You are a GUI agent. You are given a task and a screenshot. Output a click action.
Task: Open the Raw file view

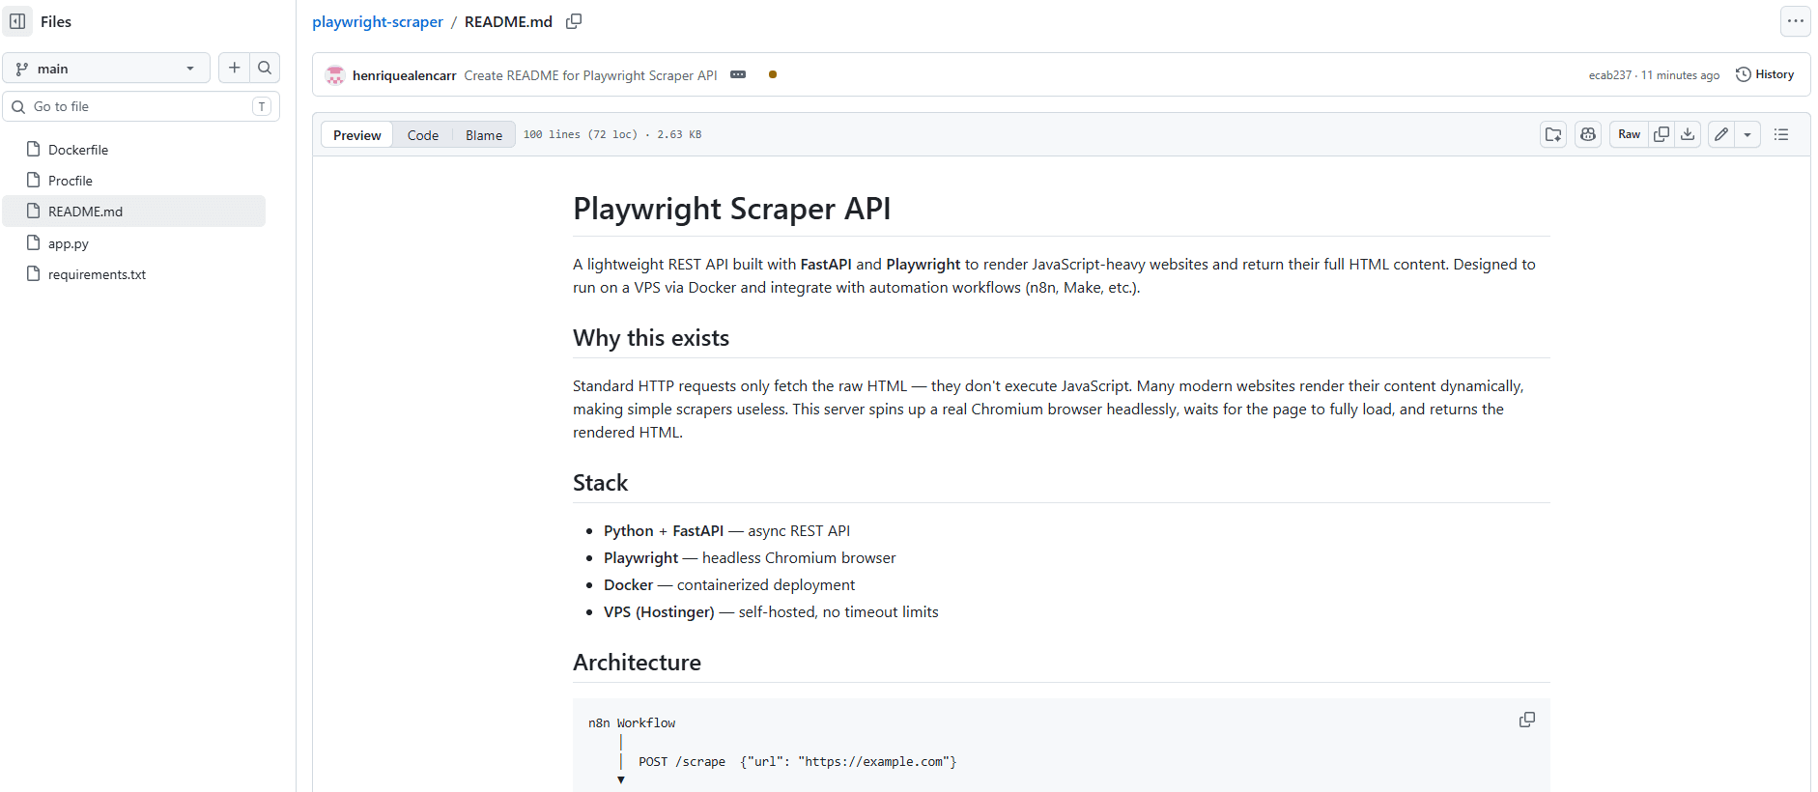pos(1629,134)
